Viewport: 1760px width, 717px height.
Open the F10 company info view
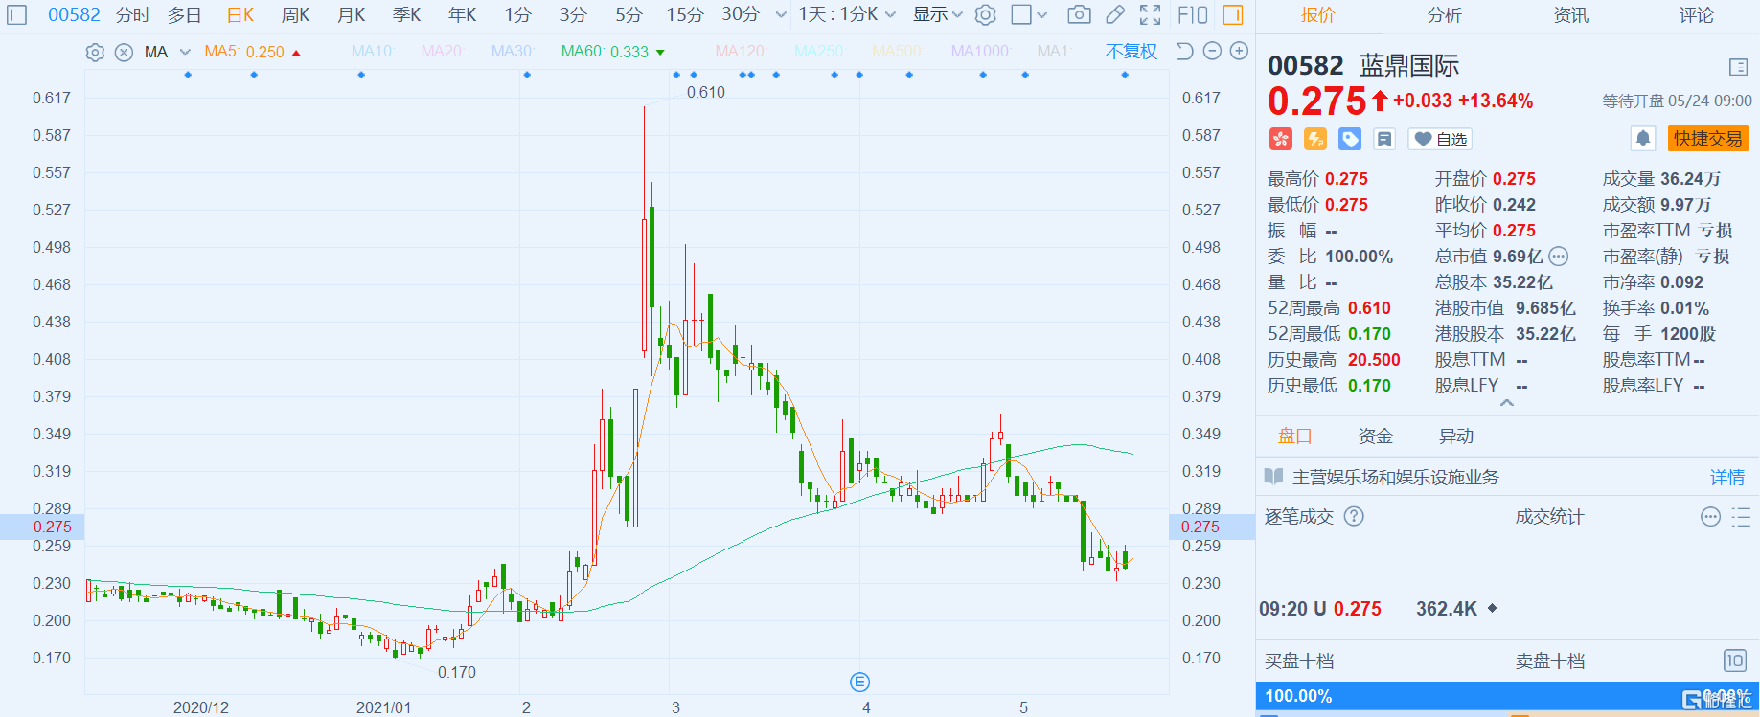coord(1193,14)
